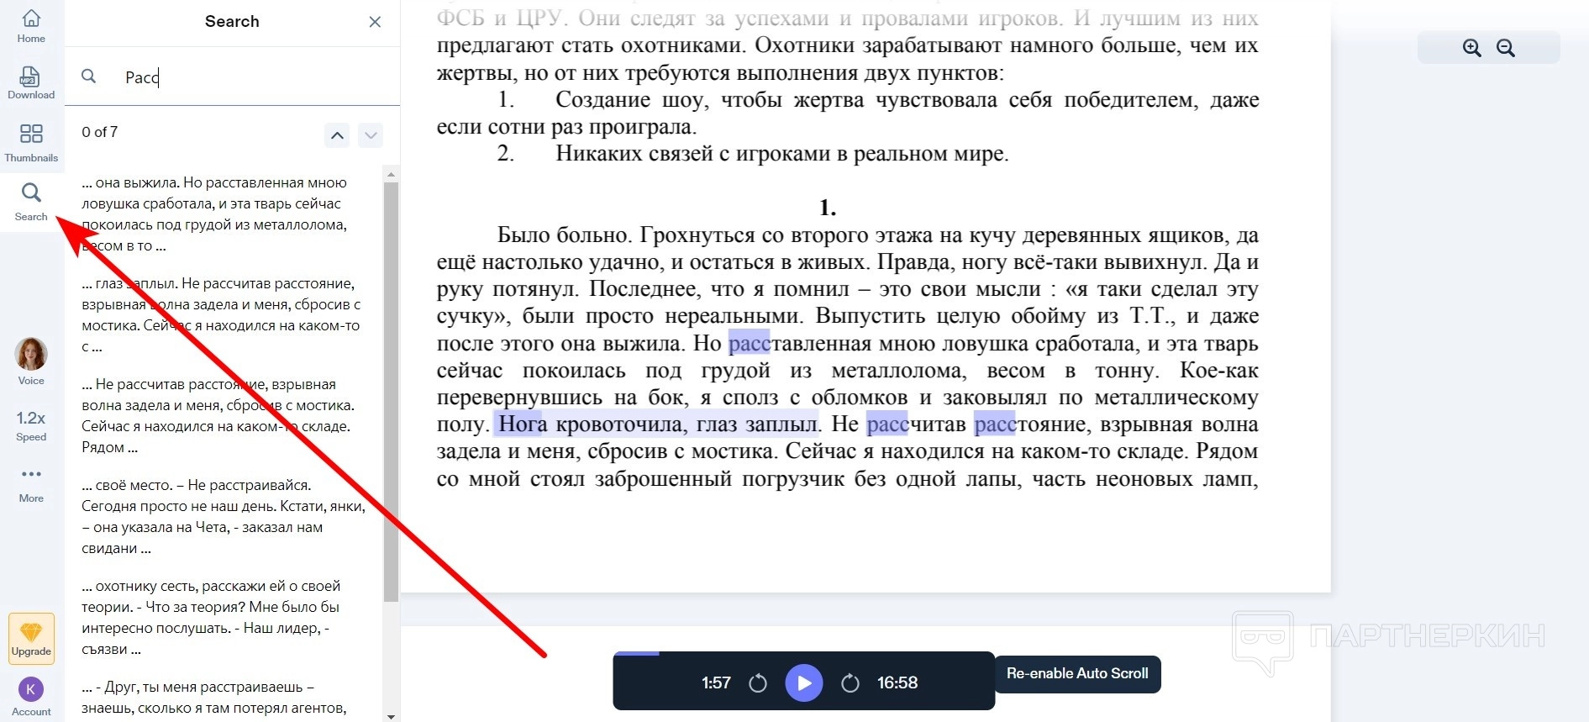Click the elapsed time 1:57
Image resolution: width=1589 pixels, height=722 pixels.
point(716,682)
